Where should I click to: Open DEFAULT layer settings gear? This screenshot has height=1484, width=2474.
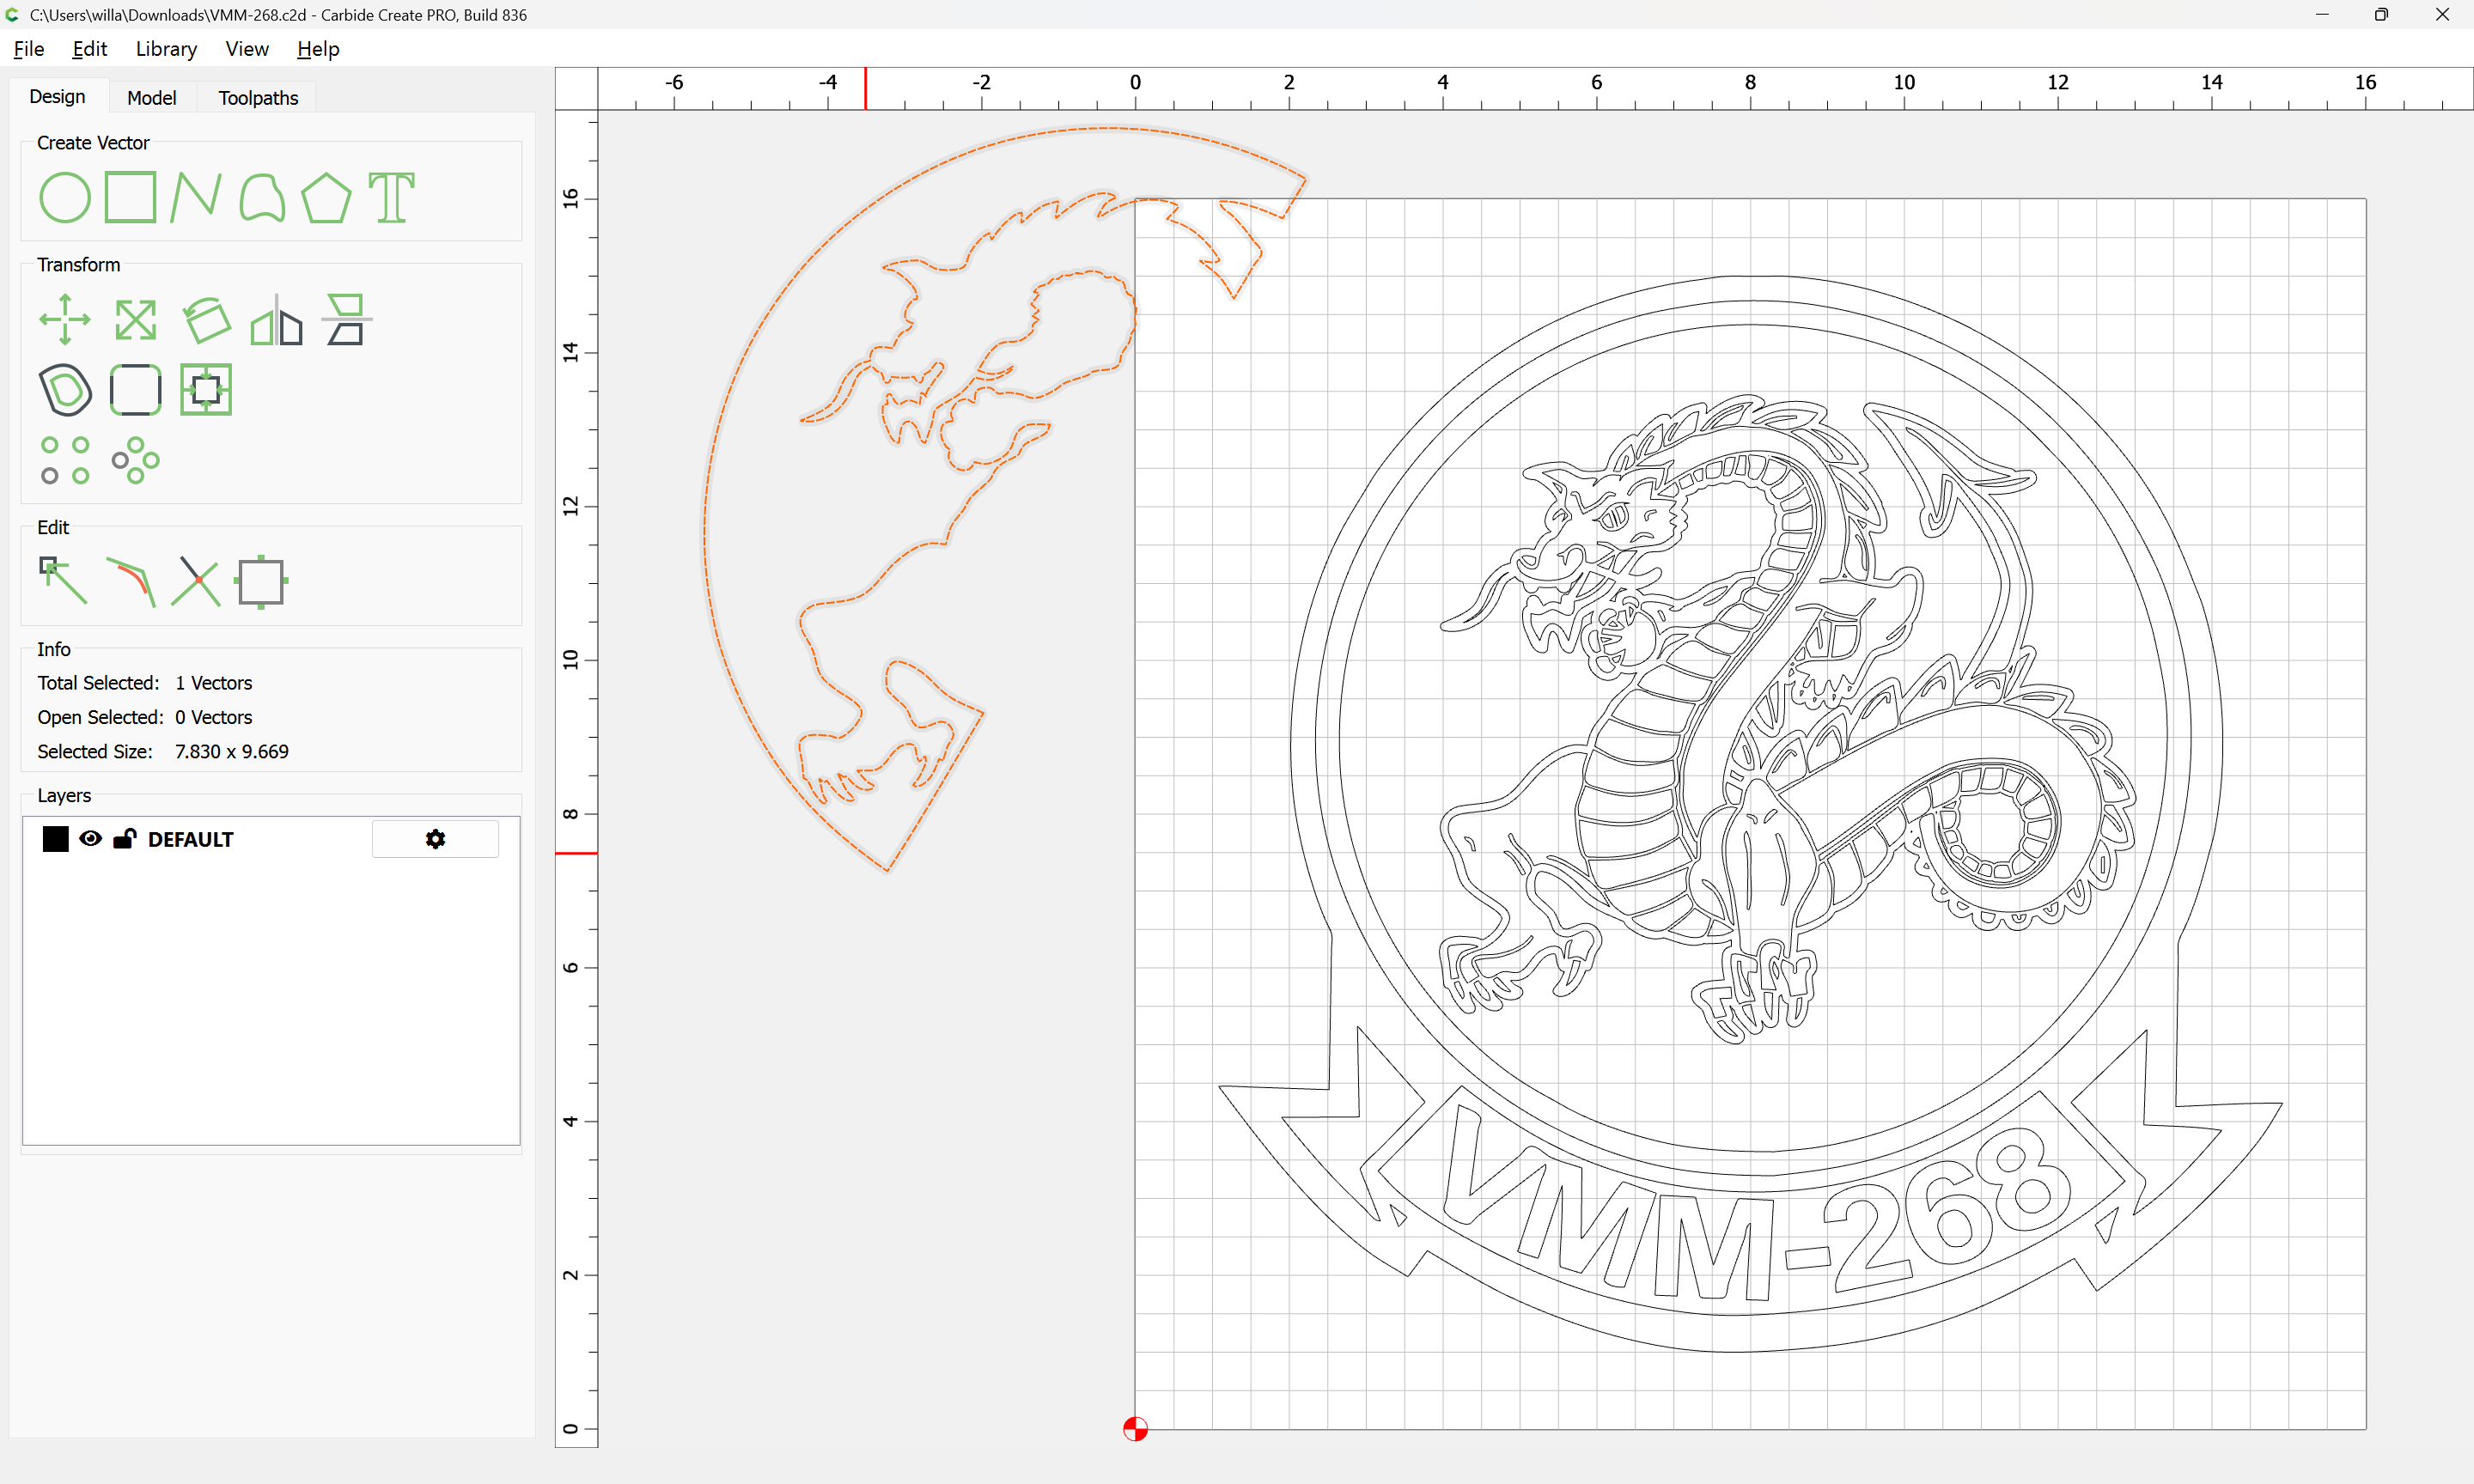point(435,839)
